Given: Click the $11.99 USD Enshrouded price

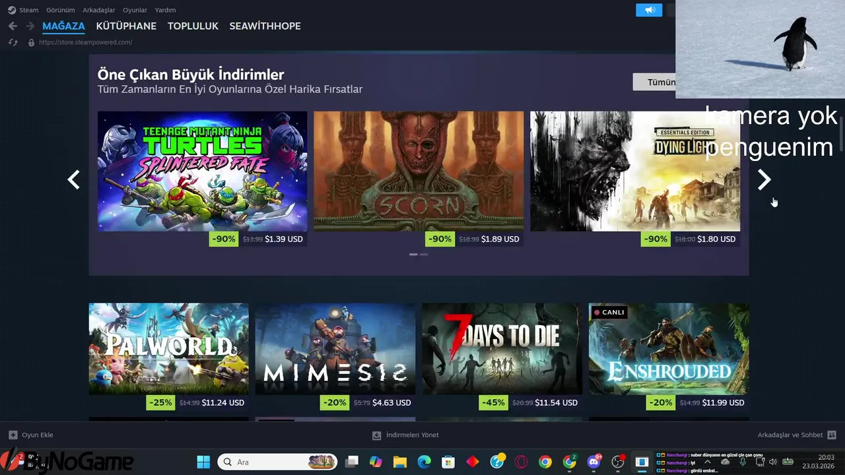Looking at the screenshot, I should point(723,402).
